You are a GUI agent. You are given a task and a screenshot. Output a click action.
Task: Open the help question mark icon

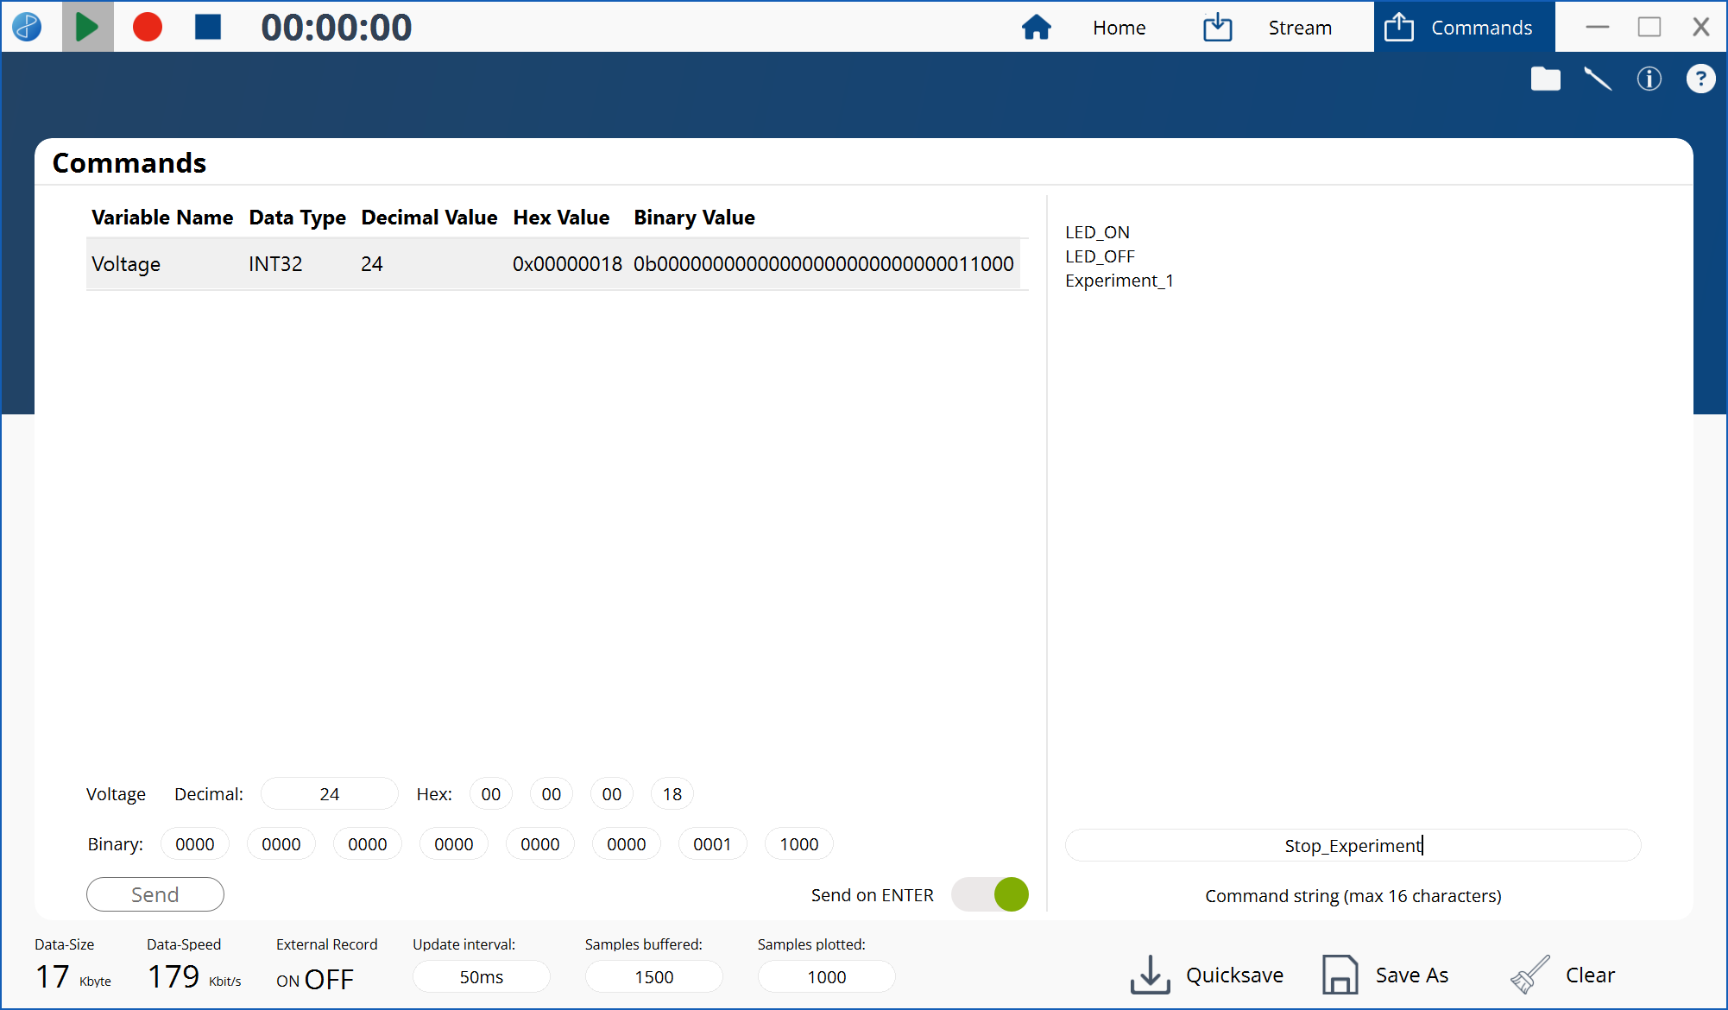coord(1700,79)
